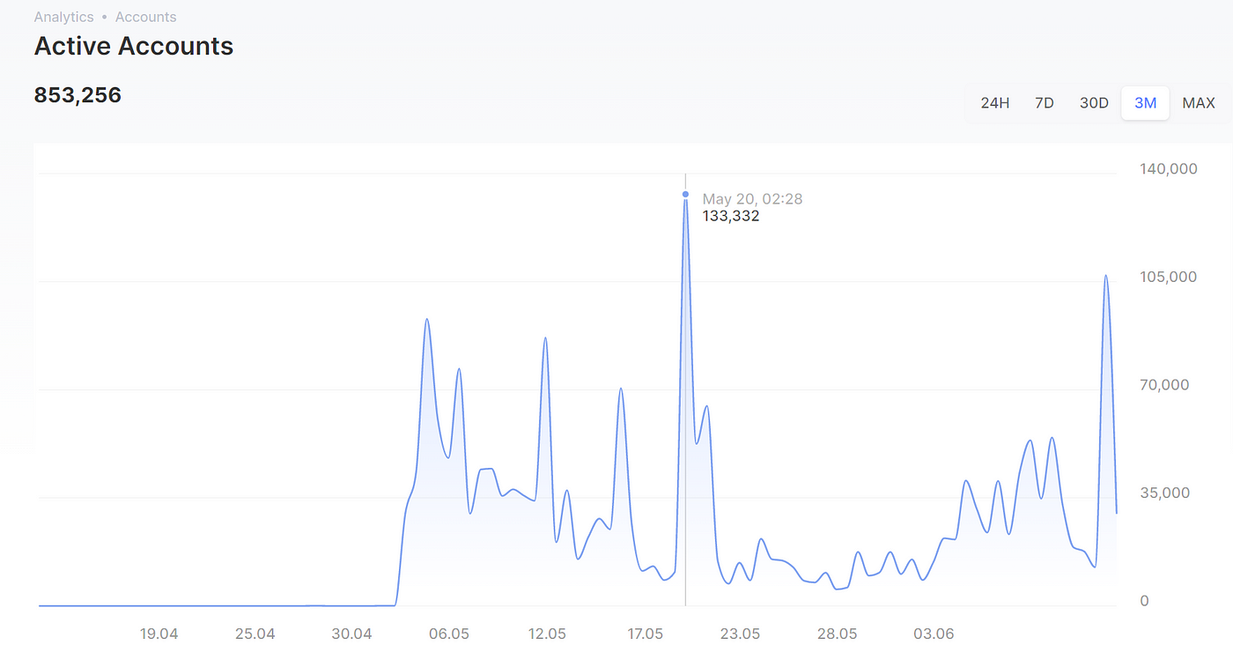
Task: Click the 853,256 total accounts figure
Action: [78, 95]
